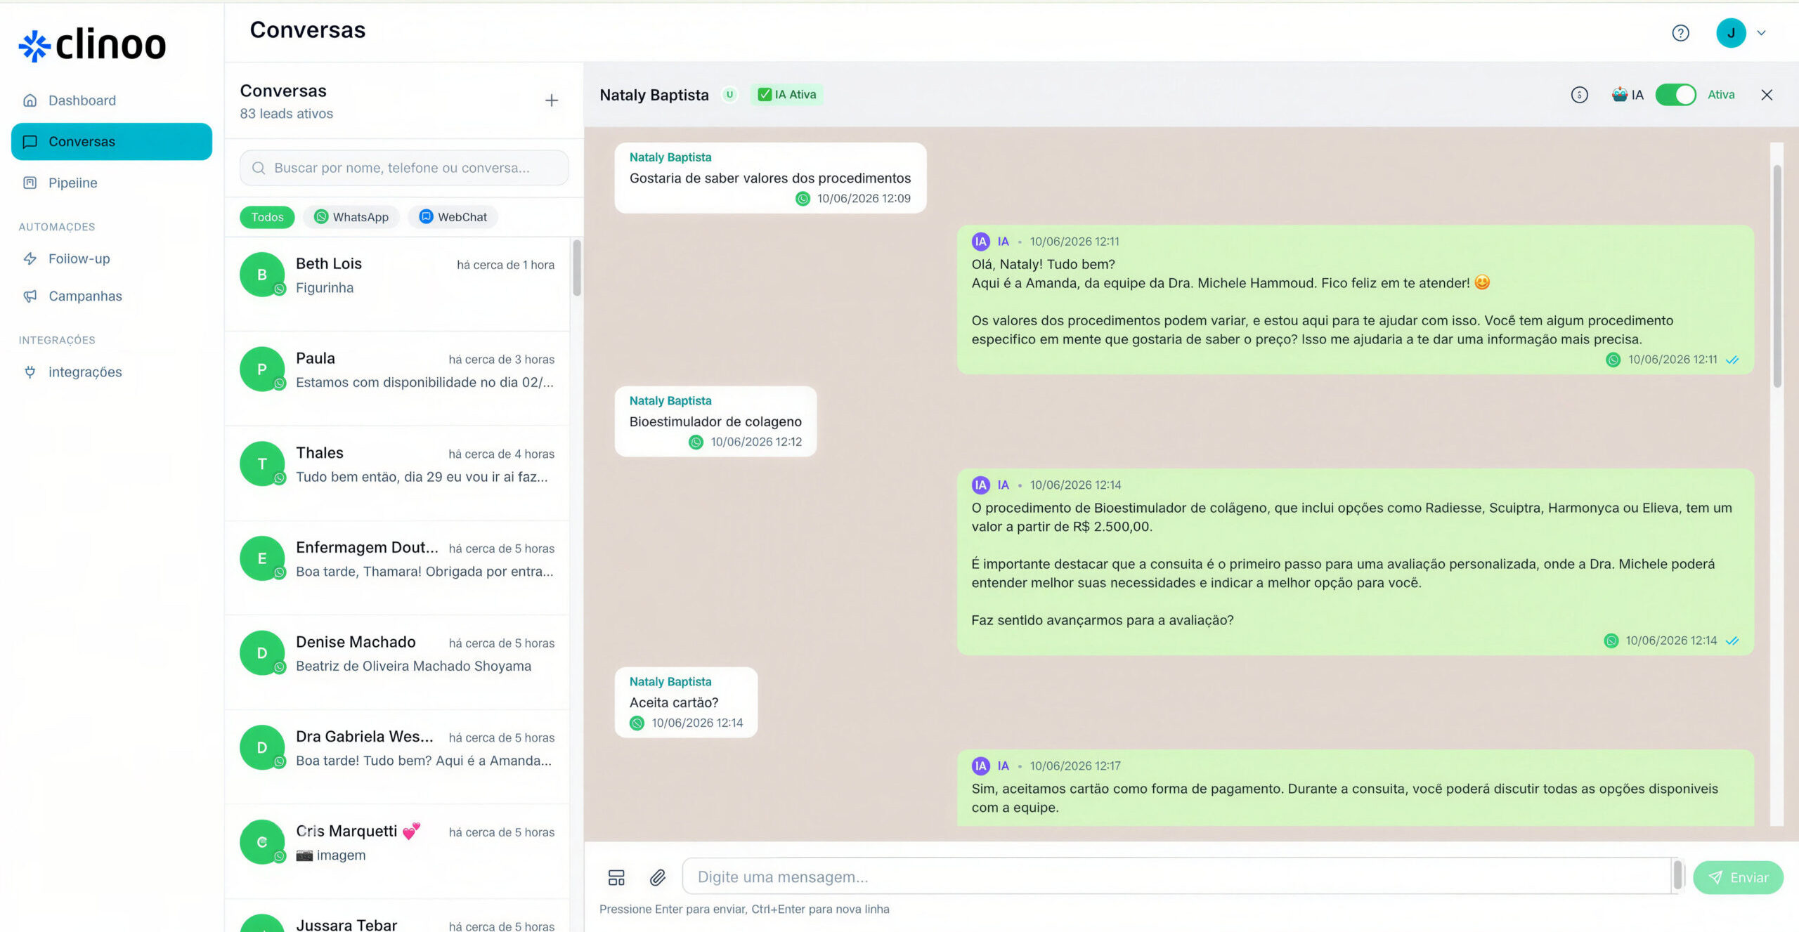Click the chat messages scrollbar
The width and height of the screenshot is (1799, 932).
tap(1777, 275)
